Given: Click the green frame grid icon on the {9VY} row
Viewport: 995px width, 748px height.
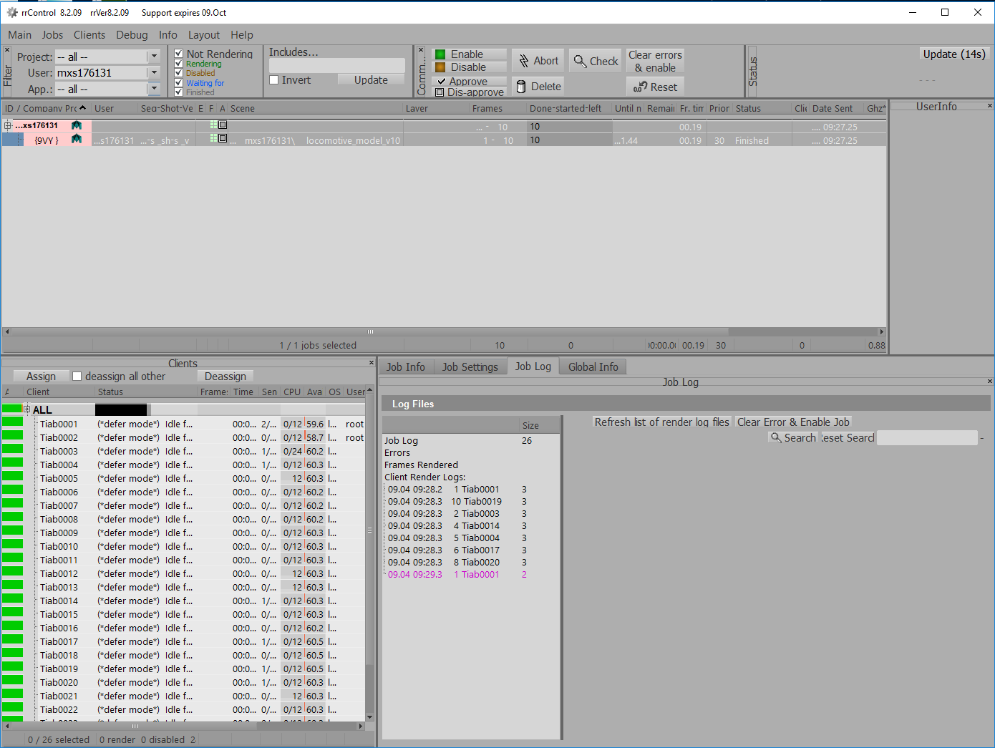Looking at the screenshot, I should pyautogui.click(x=213, y=138).
